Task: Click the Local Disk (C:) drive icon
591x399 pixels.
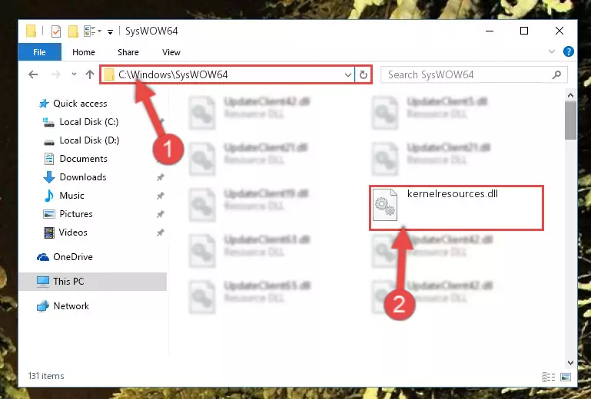Action: 48,122
